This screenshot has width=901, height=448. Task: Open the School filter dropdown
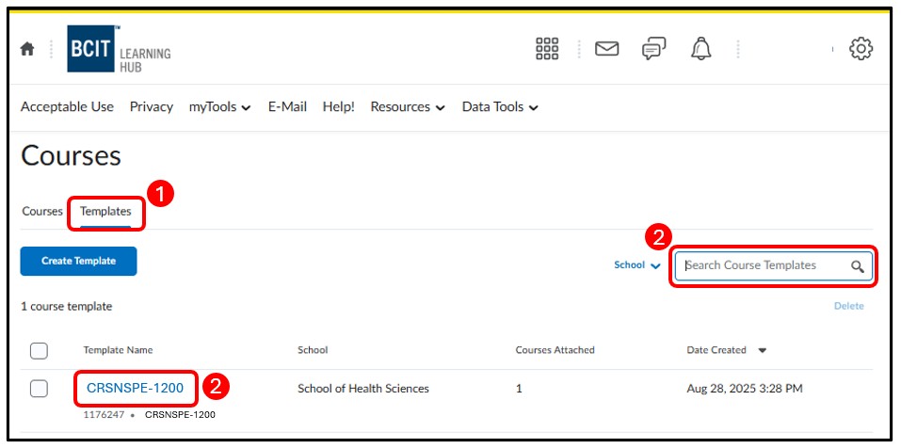coord(637,265)
